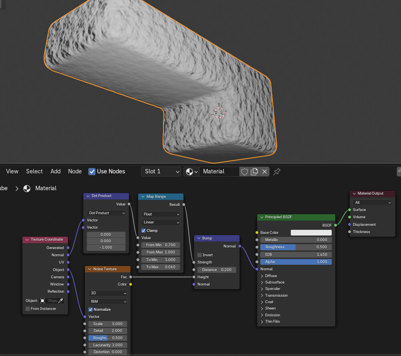Click the Object field in Texture Coordinate node
Screen dimensions: 401x356
pos(52,301)
